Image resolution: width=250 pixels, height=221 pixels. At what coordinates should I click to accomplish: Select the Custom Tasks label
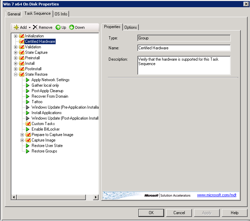click(x=43, y=124)
